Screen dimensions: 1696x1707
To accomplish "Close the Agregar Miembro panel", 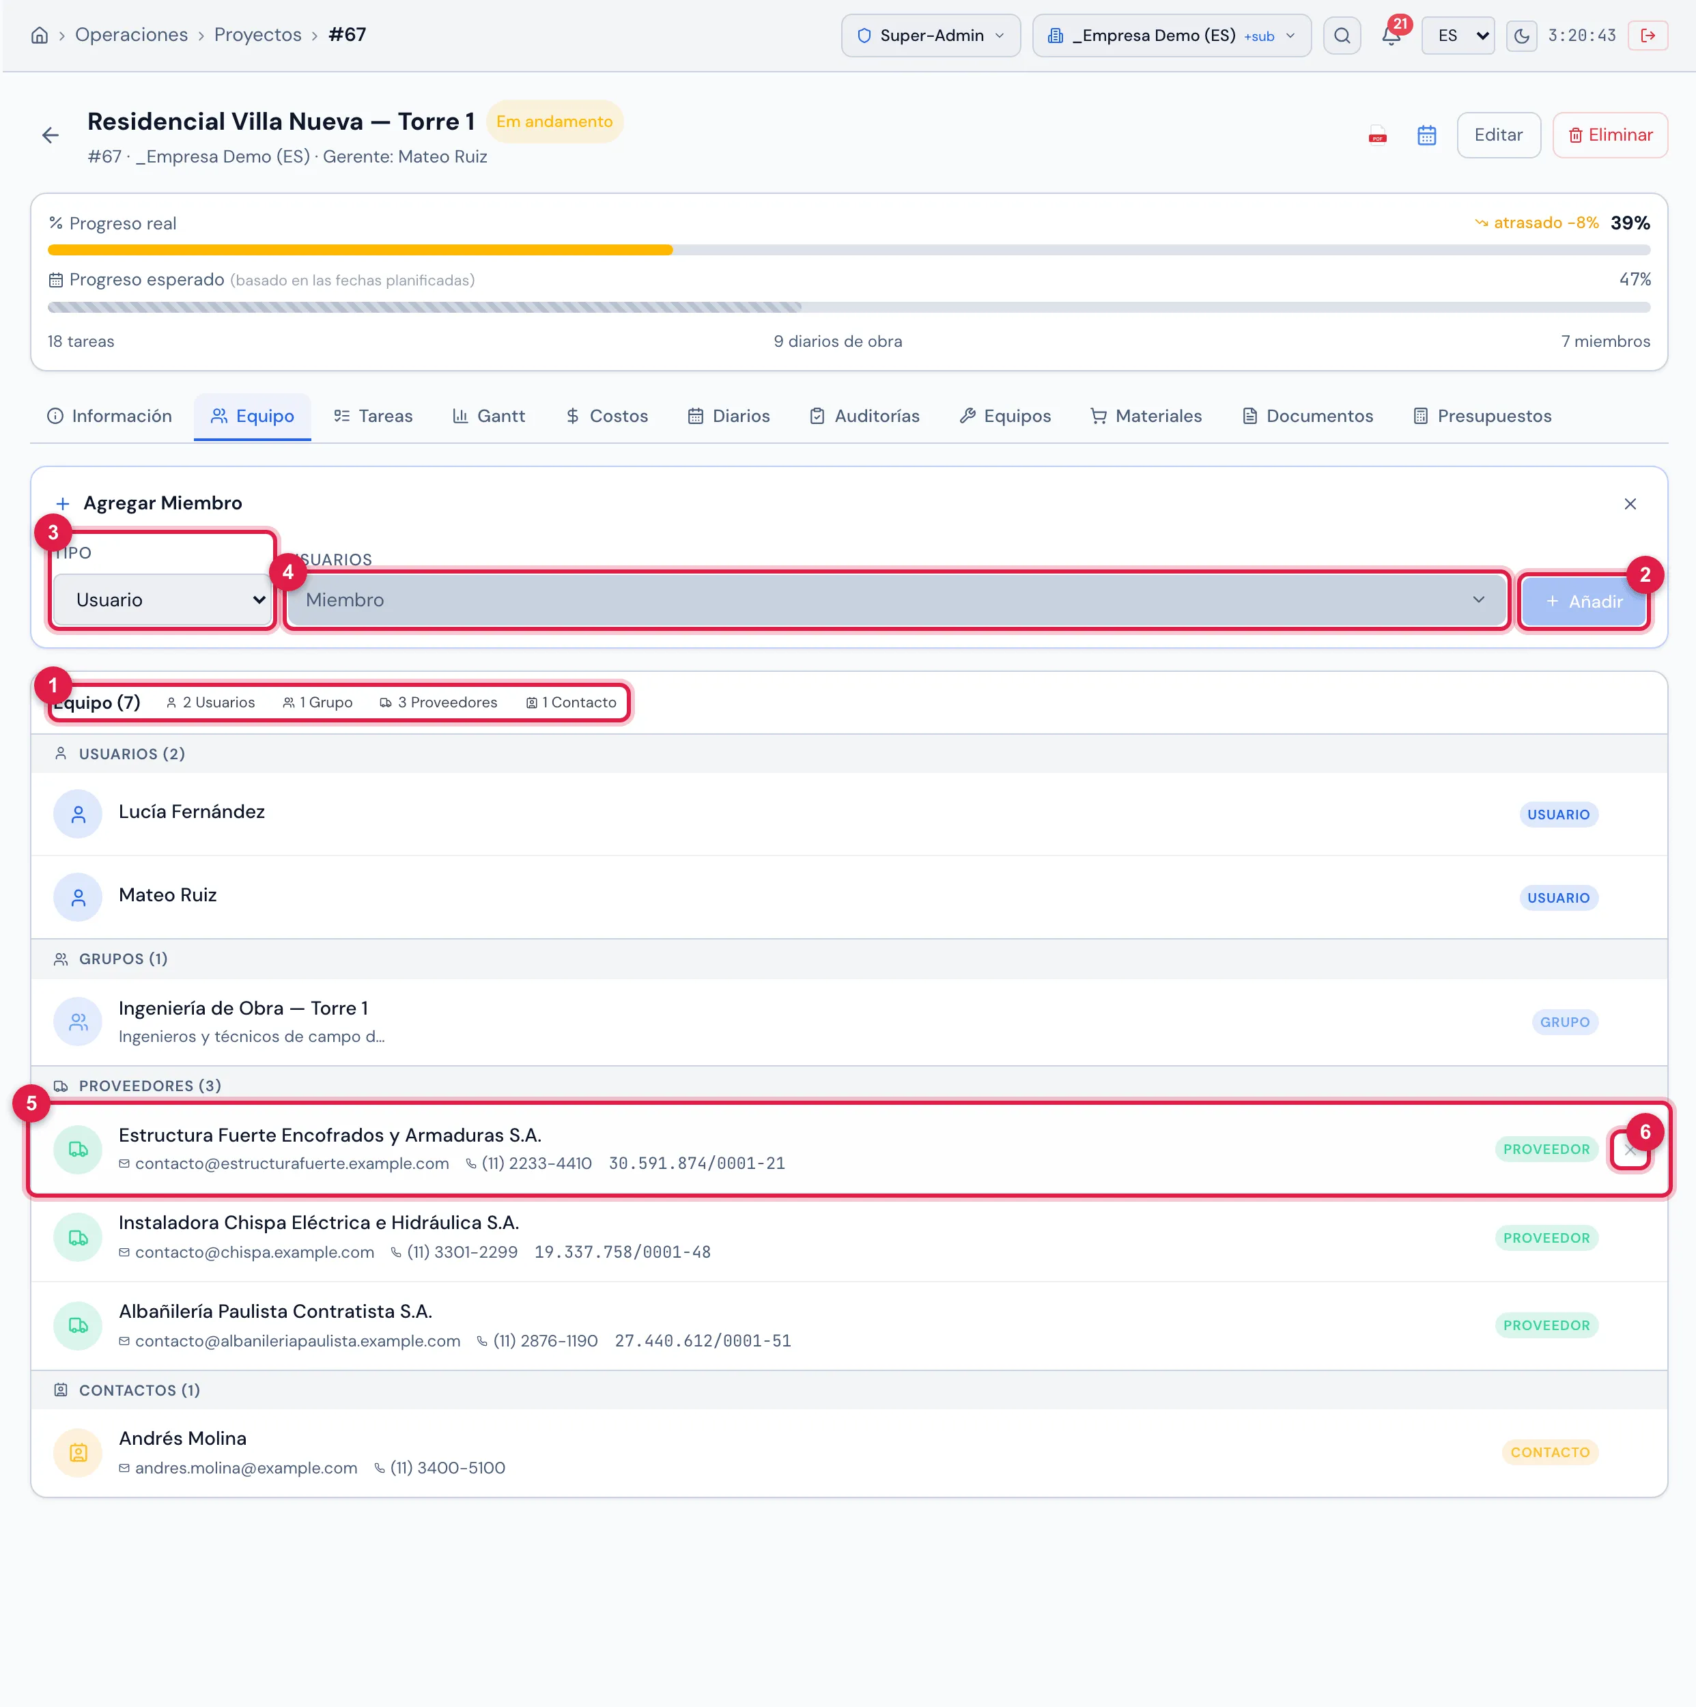I will [x=1630, y=504].
